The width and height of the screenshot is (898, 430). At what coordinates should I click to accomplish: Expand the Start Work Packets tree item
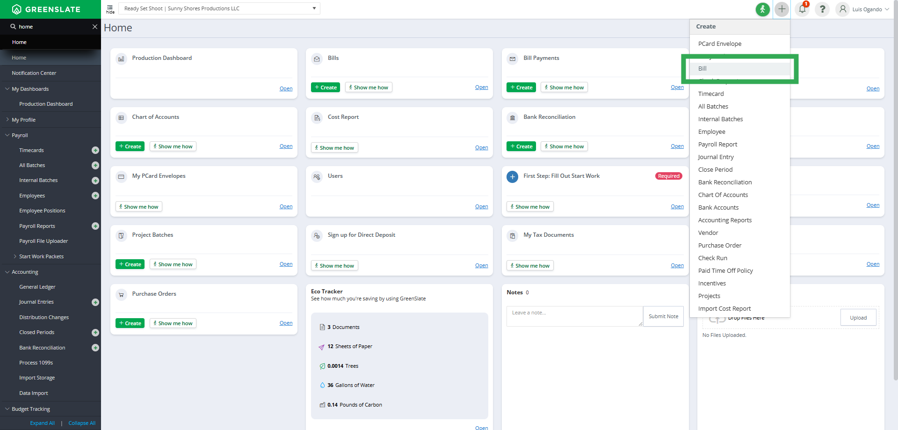coord(15,256)
